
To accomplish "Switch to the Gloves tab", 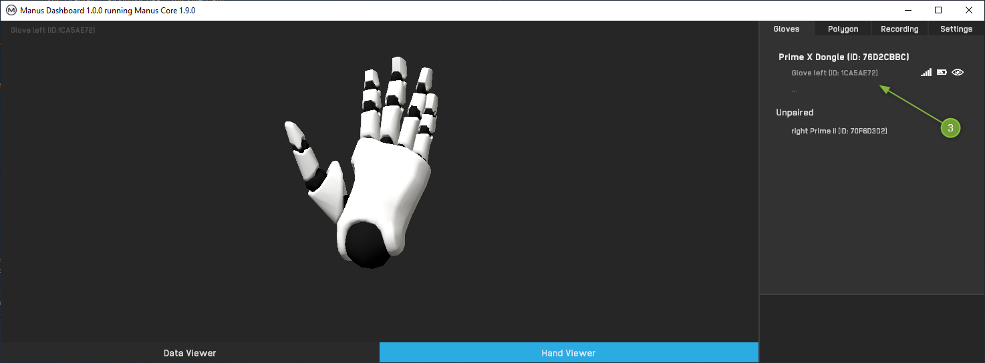I will 787,29.
